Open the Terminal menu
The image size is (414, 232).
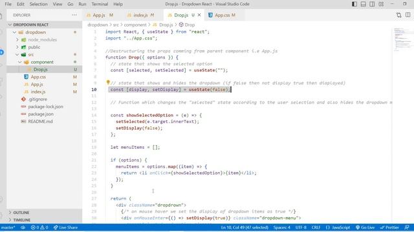100,4
